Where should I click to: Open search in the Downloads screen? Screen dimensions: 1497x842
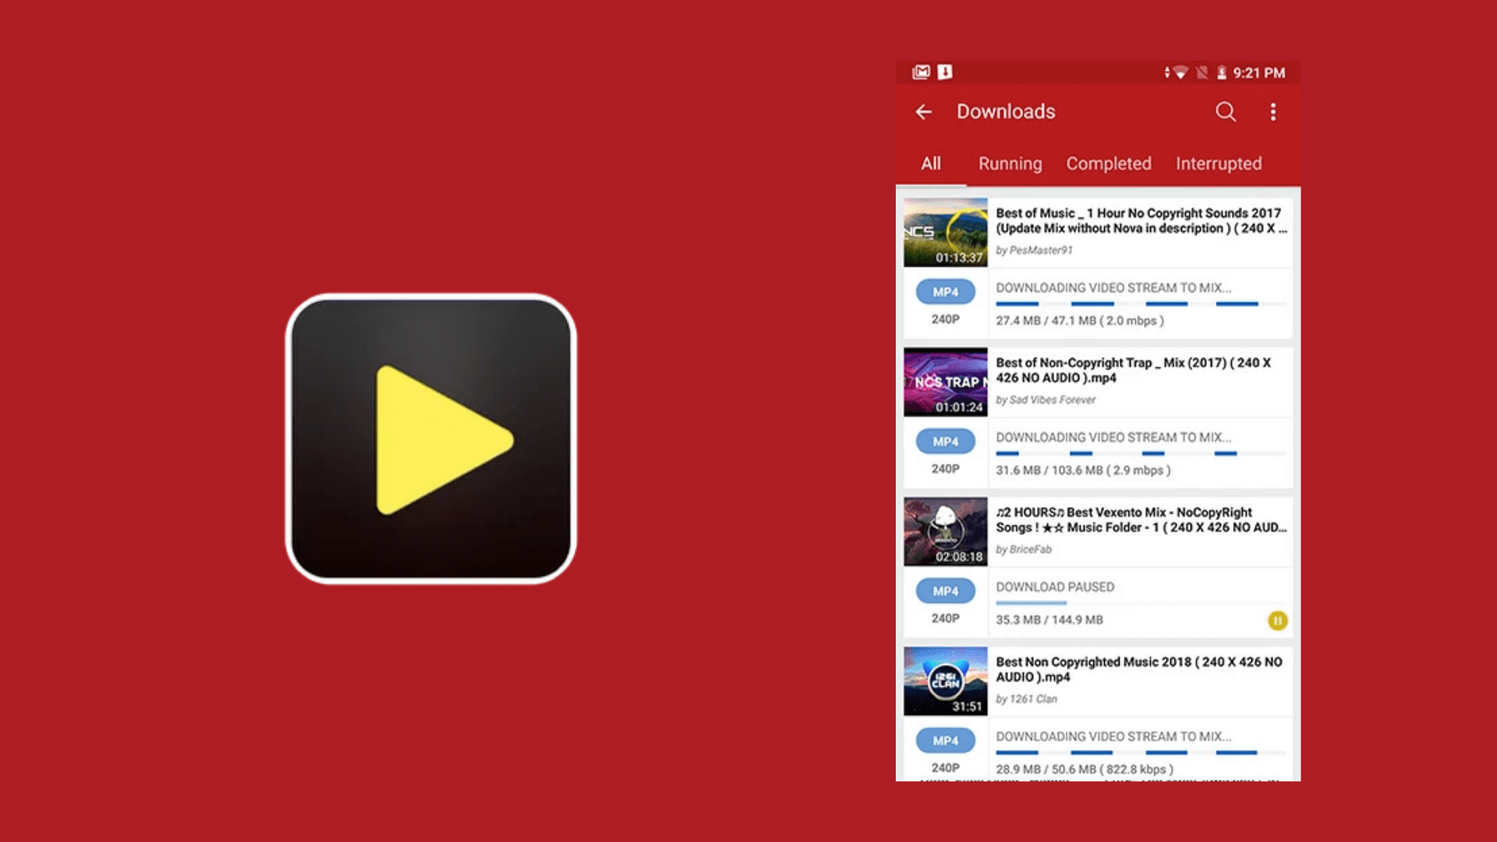tap(1225, 112)
